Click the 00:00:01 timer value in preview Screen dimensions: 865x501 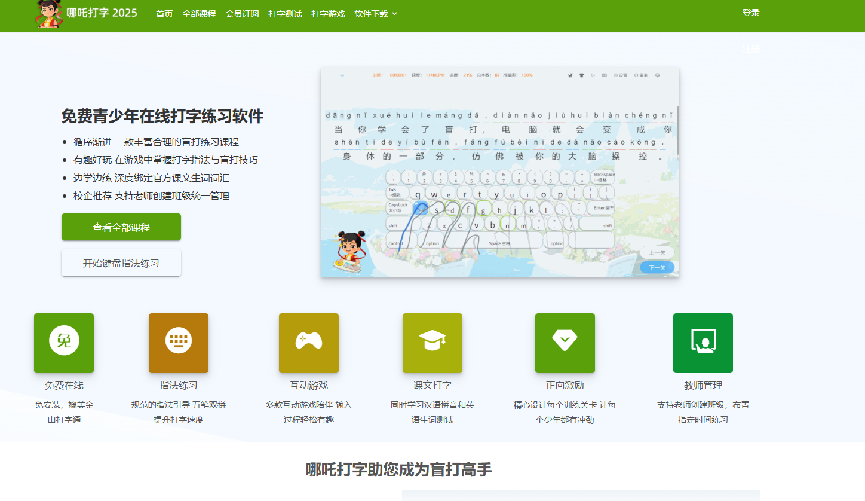398,75
